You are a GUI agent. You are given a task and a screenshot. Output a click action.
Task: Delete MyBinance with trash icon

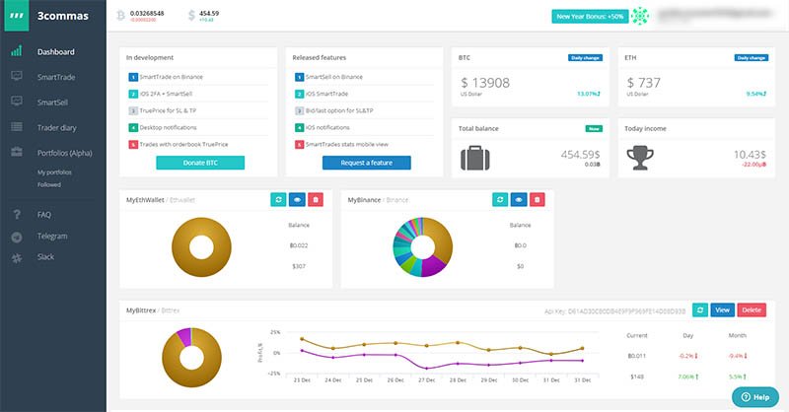pyautogui.click(x=538, y=200)
